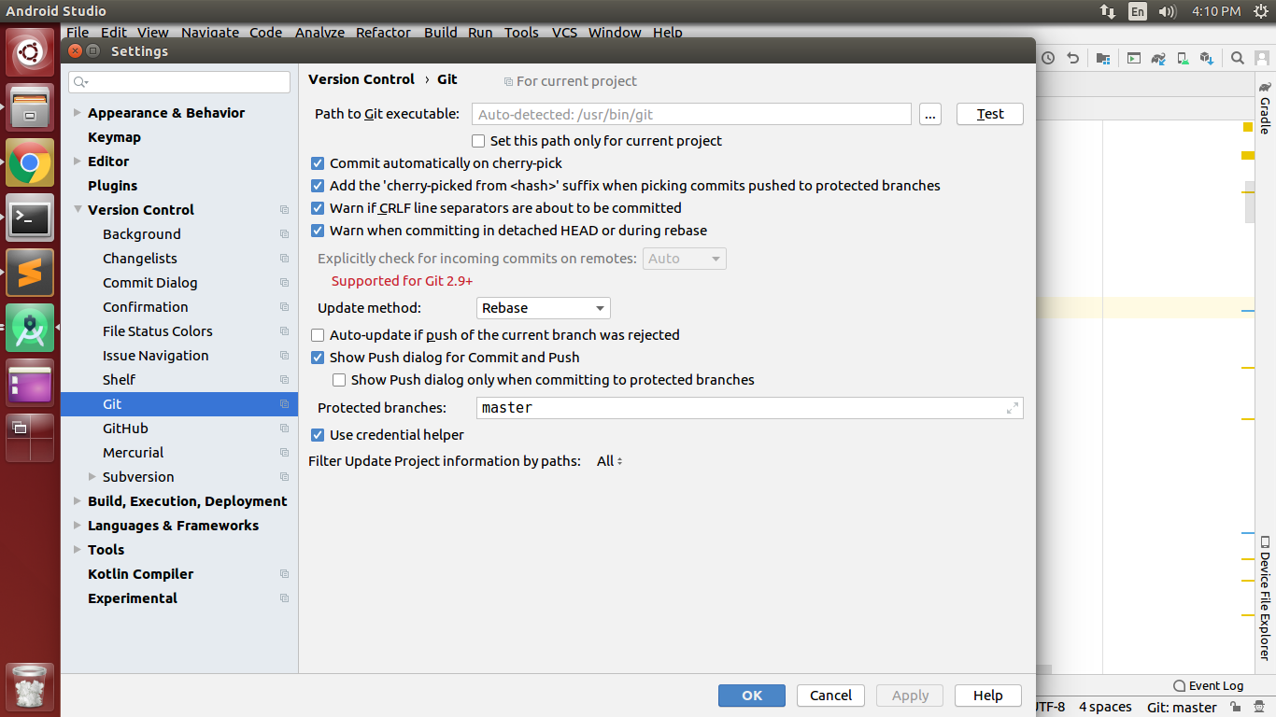Enable auto-update if push was rejected

click(318, 335)
